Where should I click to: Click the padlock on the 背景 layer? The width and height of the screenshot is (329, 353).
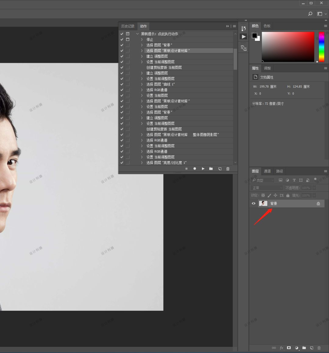click(x=318, y=204)
